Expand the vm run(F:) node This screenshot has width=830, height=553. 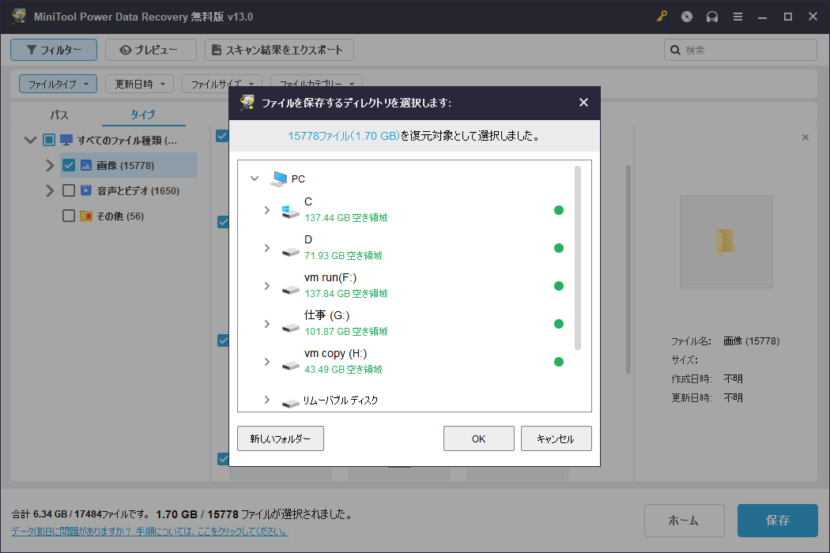click(x=267, y=286)
